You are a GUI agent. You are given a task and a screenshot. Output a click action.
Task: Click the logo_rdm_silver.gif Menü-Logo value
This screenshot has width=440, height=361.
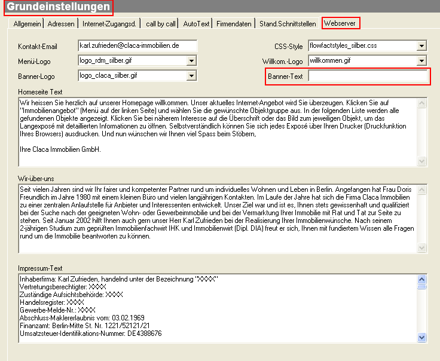105,60
